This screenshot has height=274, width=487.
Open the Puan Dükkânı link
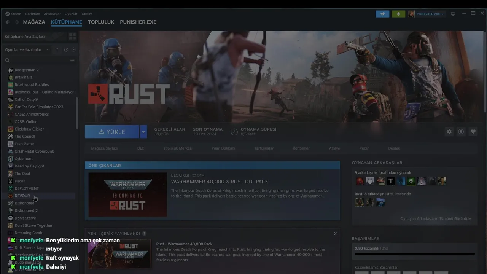223,148
